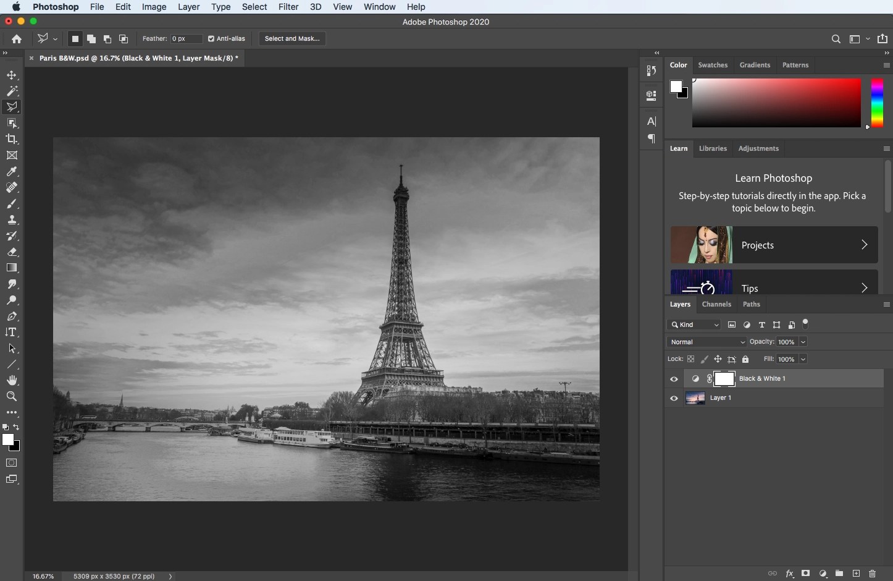The height and width of the screenshot is (581, 893).
Task: Lock transparent pixels for the layer
Action: tap(691, 359)
